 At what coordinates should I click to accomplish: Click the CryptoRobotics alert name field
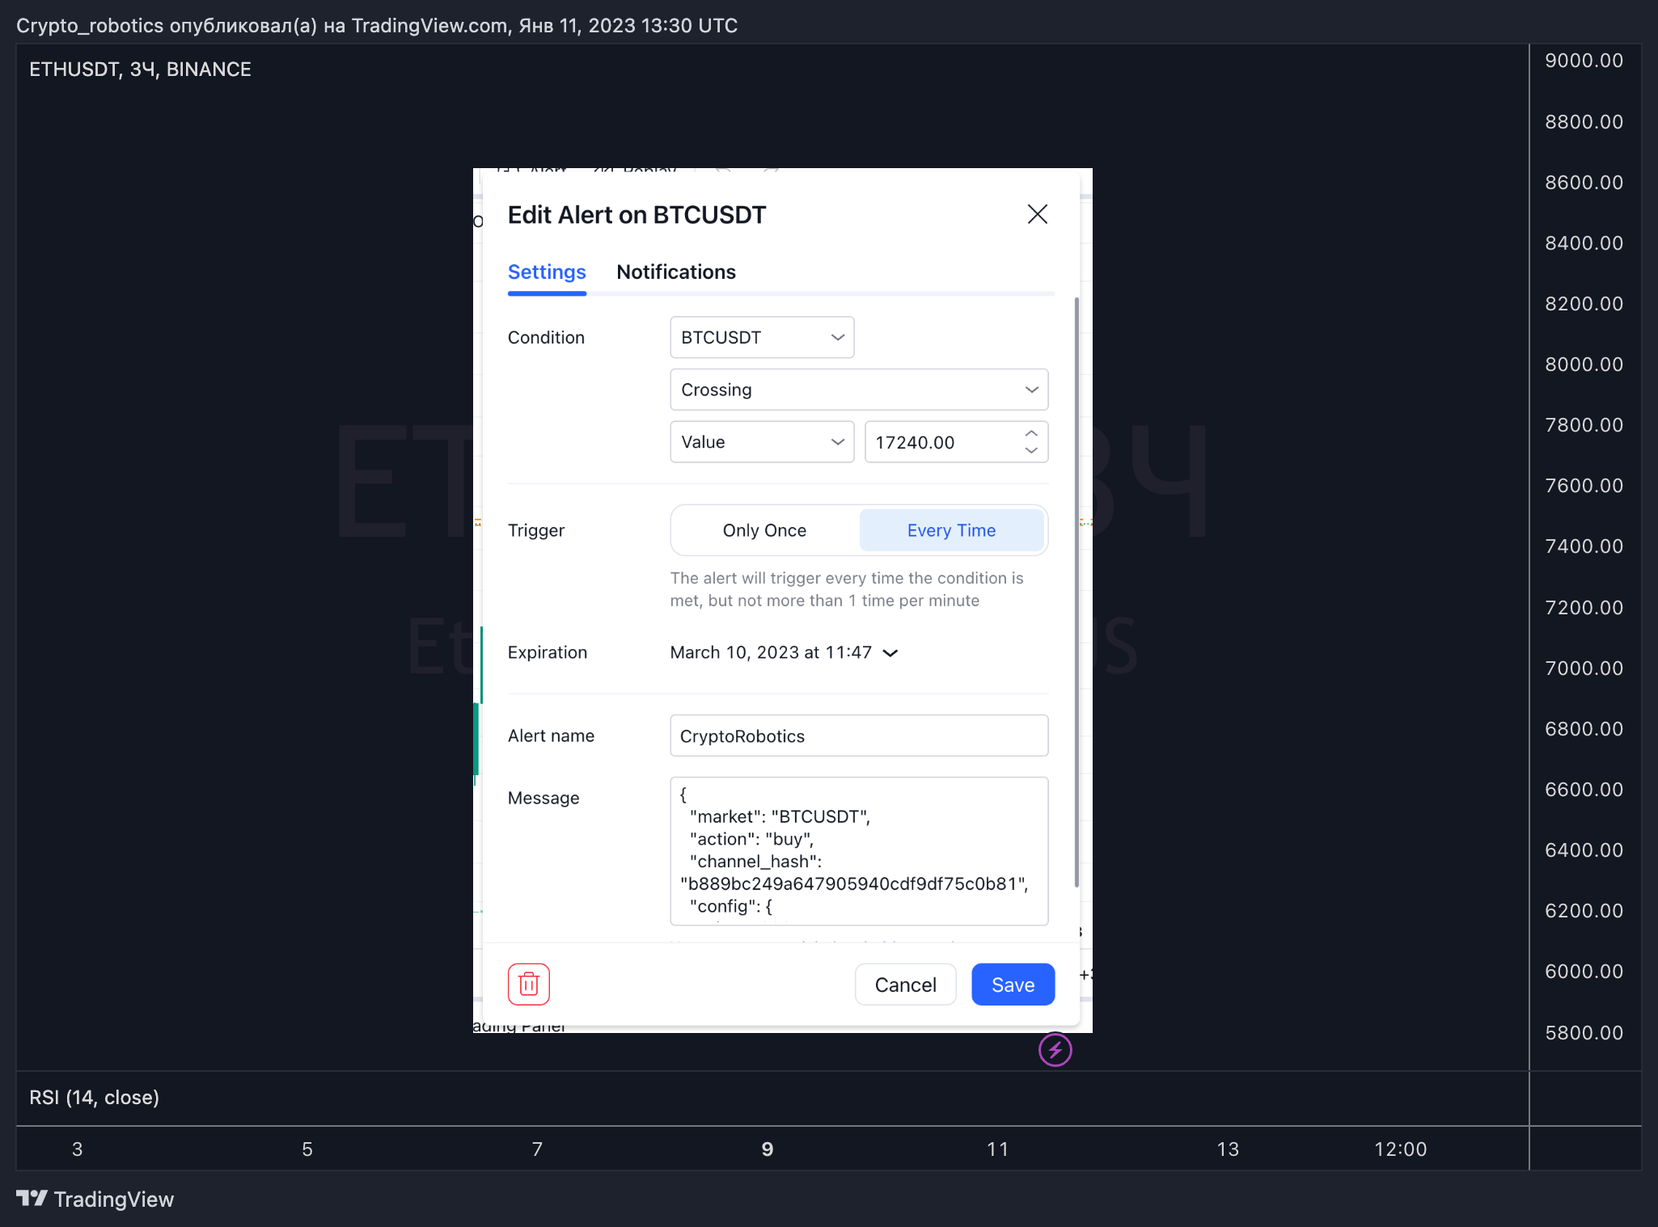[859, 736]
